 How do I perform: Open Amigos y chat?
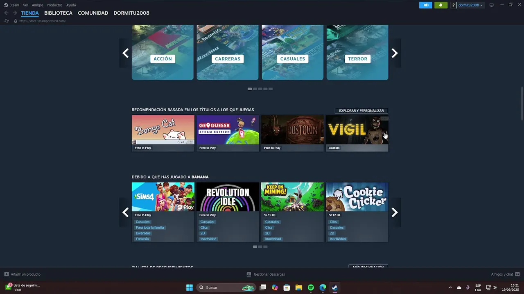(x=502, y=274)
